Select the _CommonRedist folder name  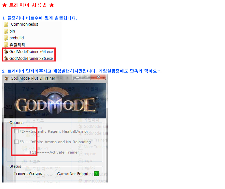tap(24, 24)
